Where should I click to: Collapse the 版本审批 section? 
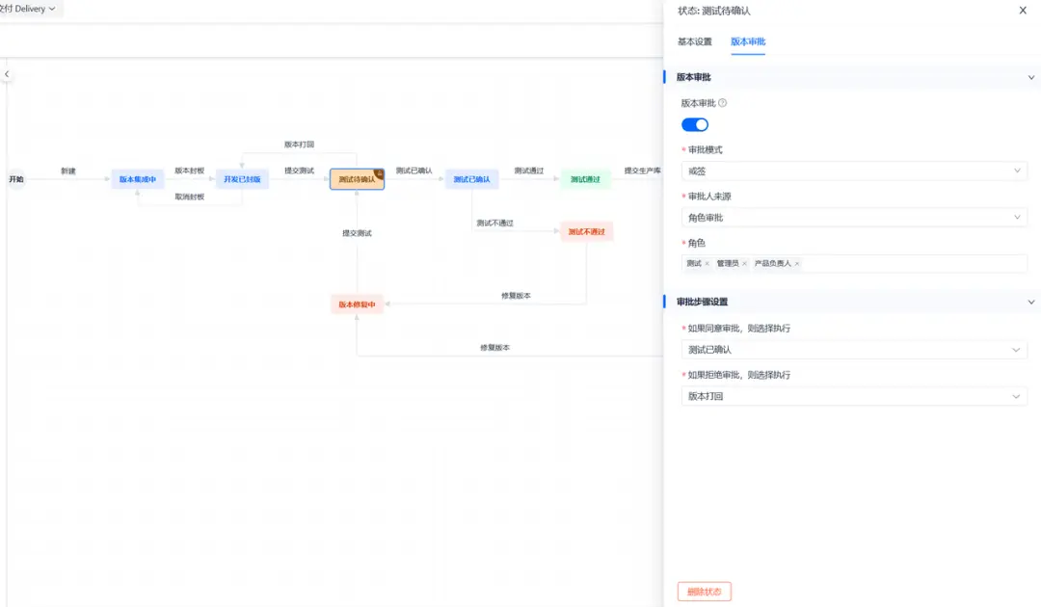[x=1031, y=77]
